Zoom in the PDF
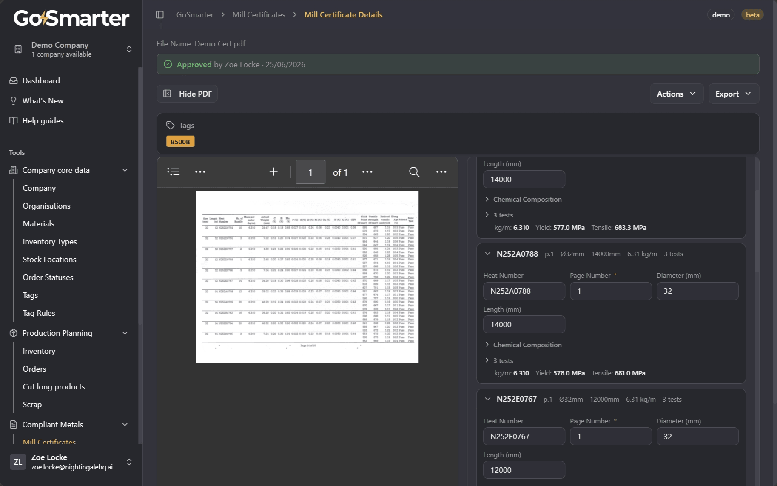 pos(273,172)
